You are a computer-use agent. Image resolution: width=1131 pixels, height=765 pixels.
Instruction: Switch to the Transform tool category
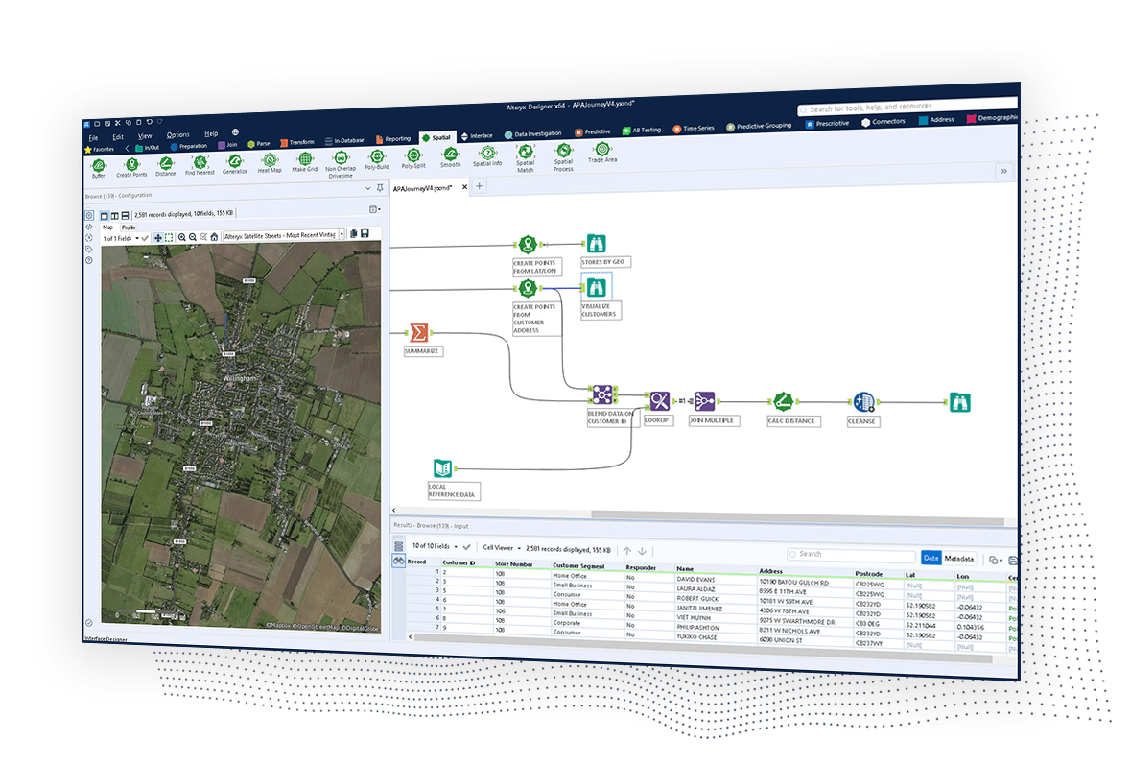297,142
